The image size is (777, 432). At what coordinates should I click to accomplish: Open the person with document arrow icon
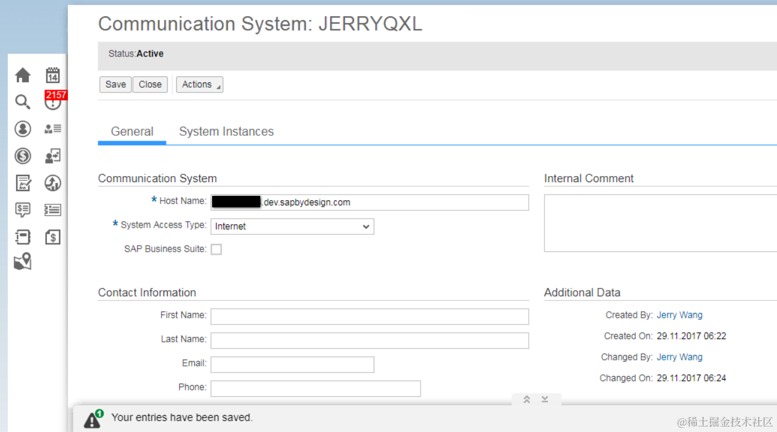click(x=53, y=156)
